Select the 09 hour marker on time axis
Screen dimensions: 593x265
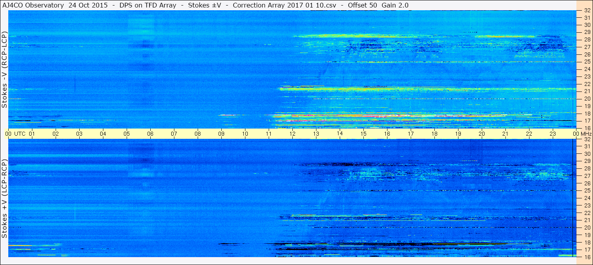(x=221, y=134)
